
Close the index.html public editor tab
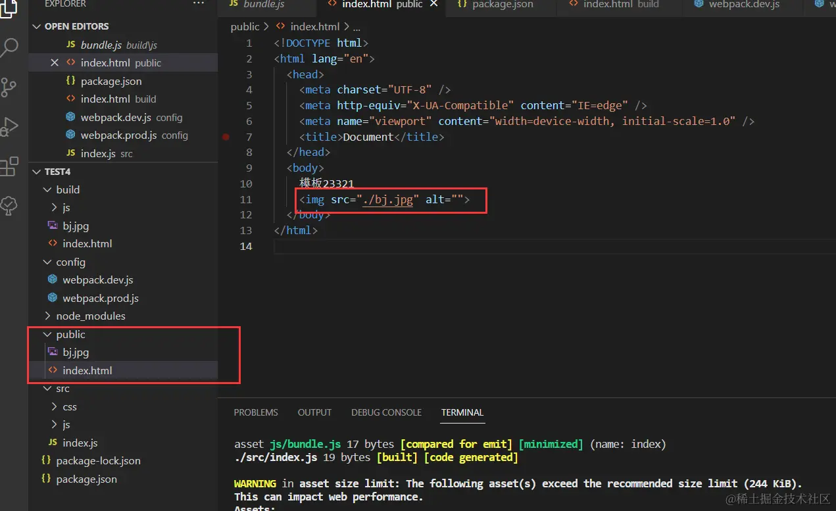[434, 4]
